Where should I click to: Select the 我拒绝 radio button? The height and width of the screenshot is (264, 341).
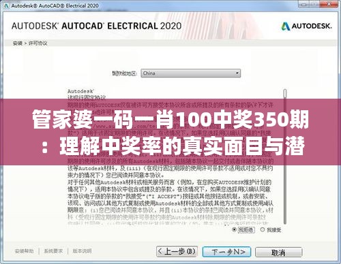pyautogui.click(x=234, y=229)
